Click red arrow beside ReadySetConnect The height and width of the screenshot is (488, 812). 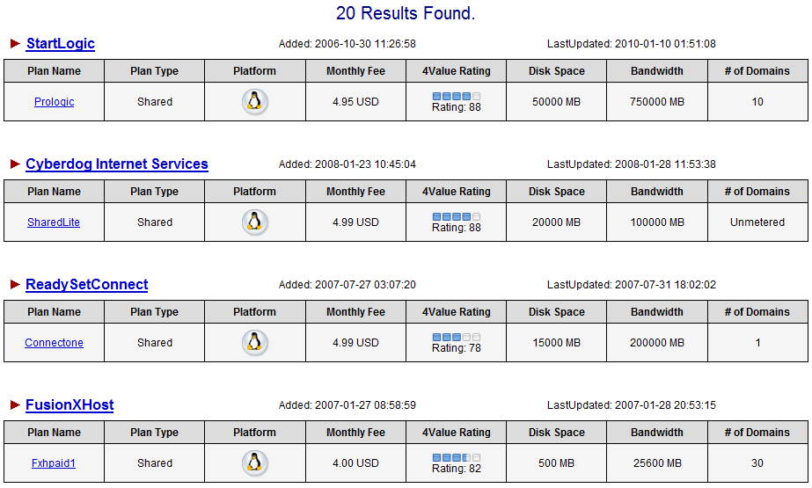point(15,285)
